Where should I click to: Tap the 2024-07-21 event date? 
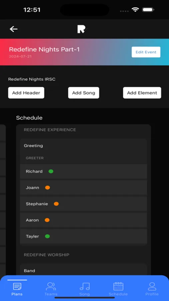[x=20, y=57]
